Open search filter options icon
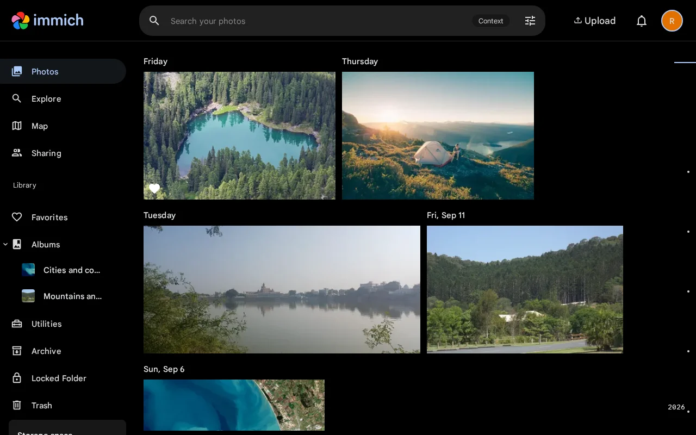 coord(530,21)
